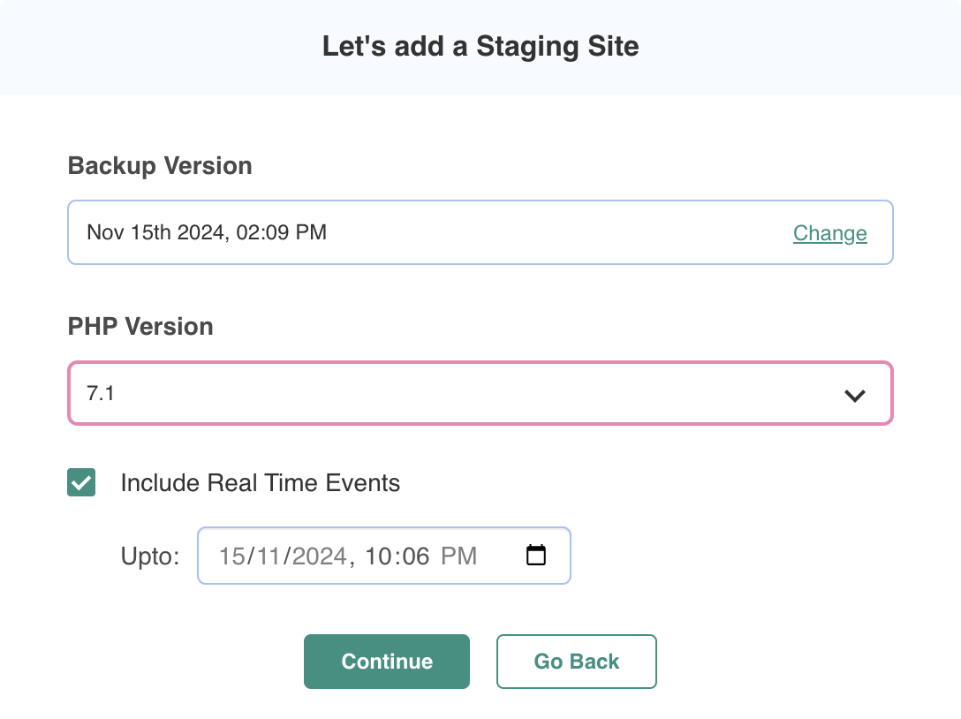Click the Include Real Time Events label
The image size is (961, 719).
[260, 483]
